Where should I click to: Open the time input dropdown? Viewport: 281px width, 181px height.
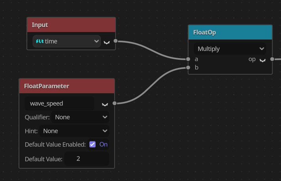pos(67,41)
